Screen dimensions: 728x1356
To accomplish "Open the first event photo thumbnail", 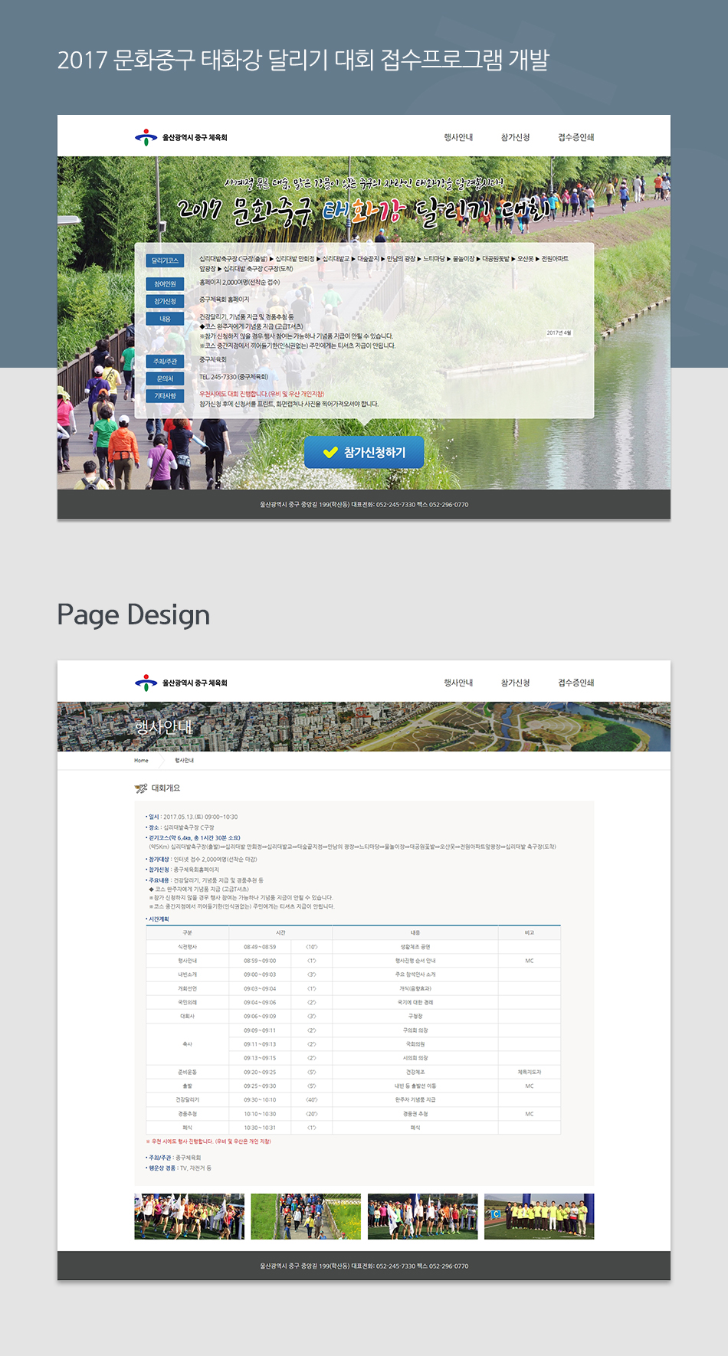I will (189, 1217).
